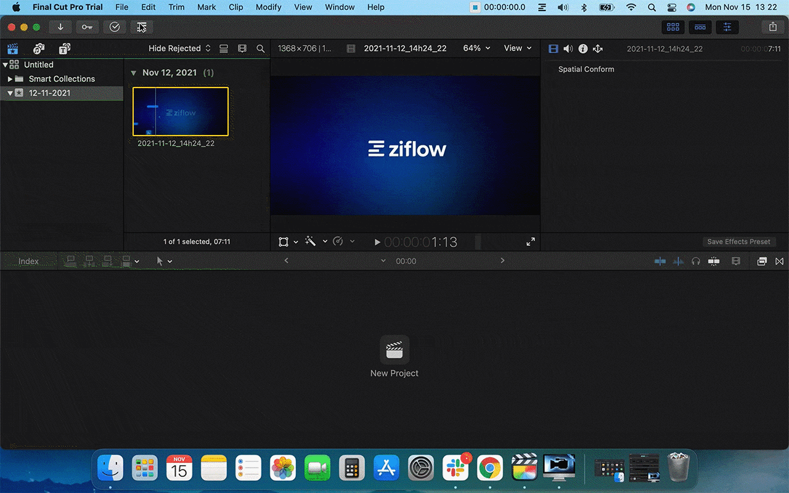Open the 64% viewer zoom dropdown
This screenshot has height=493, width=789.
pyautogui.click(x=476, y=48)
